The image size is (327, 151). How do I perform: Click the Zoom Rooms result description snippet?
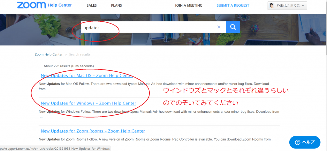pyautogui.click(x=156, y=139)
